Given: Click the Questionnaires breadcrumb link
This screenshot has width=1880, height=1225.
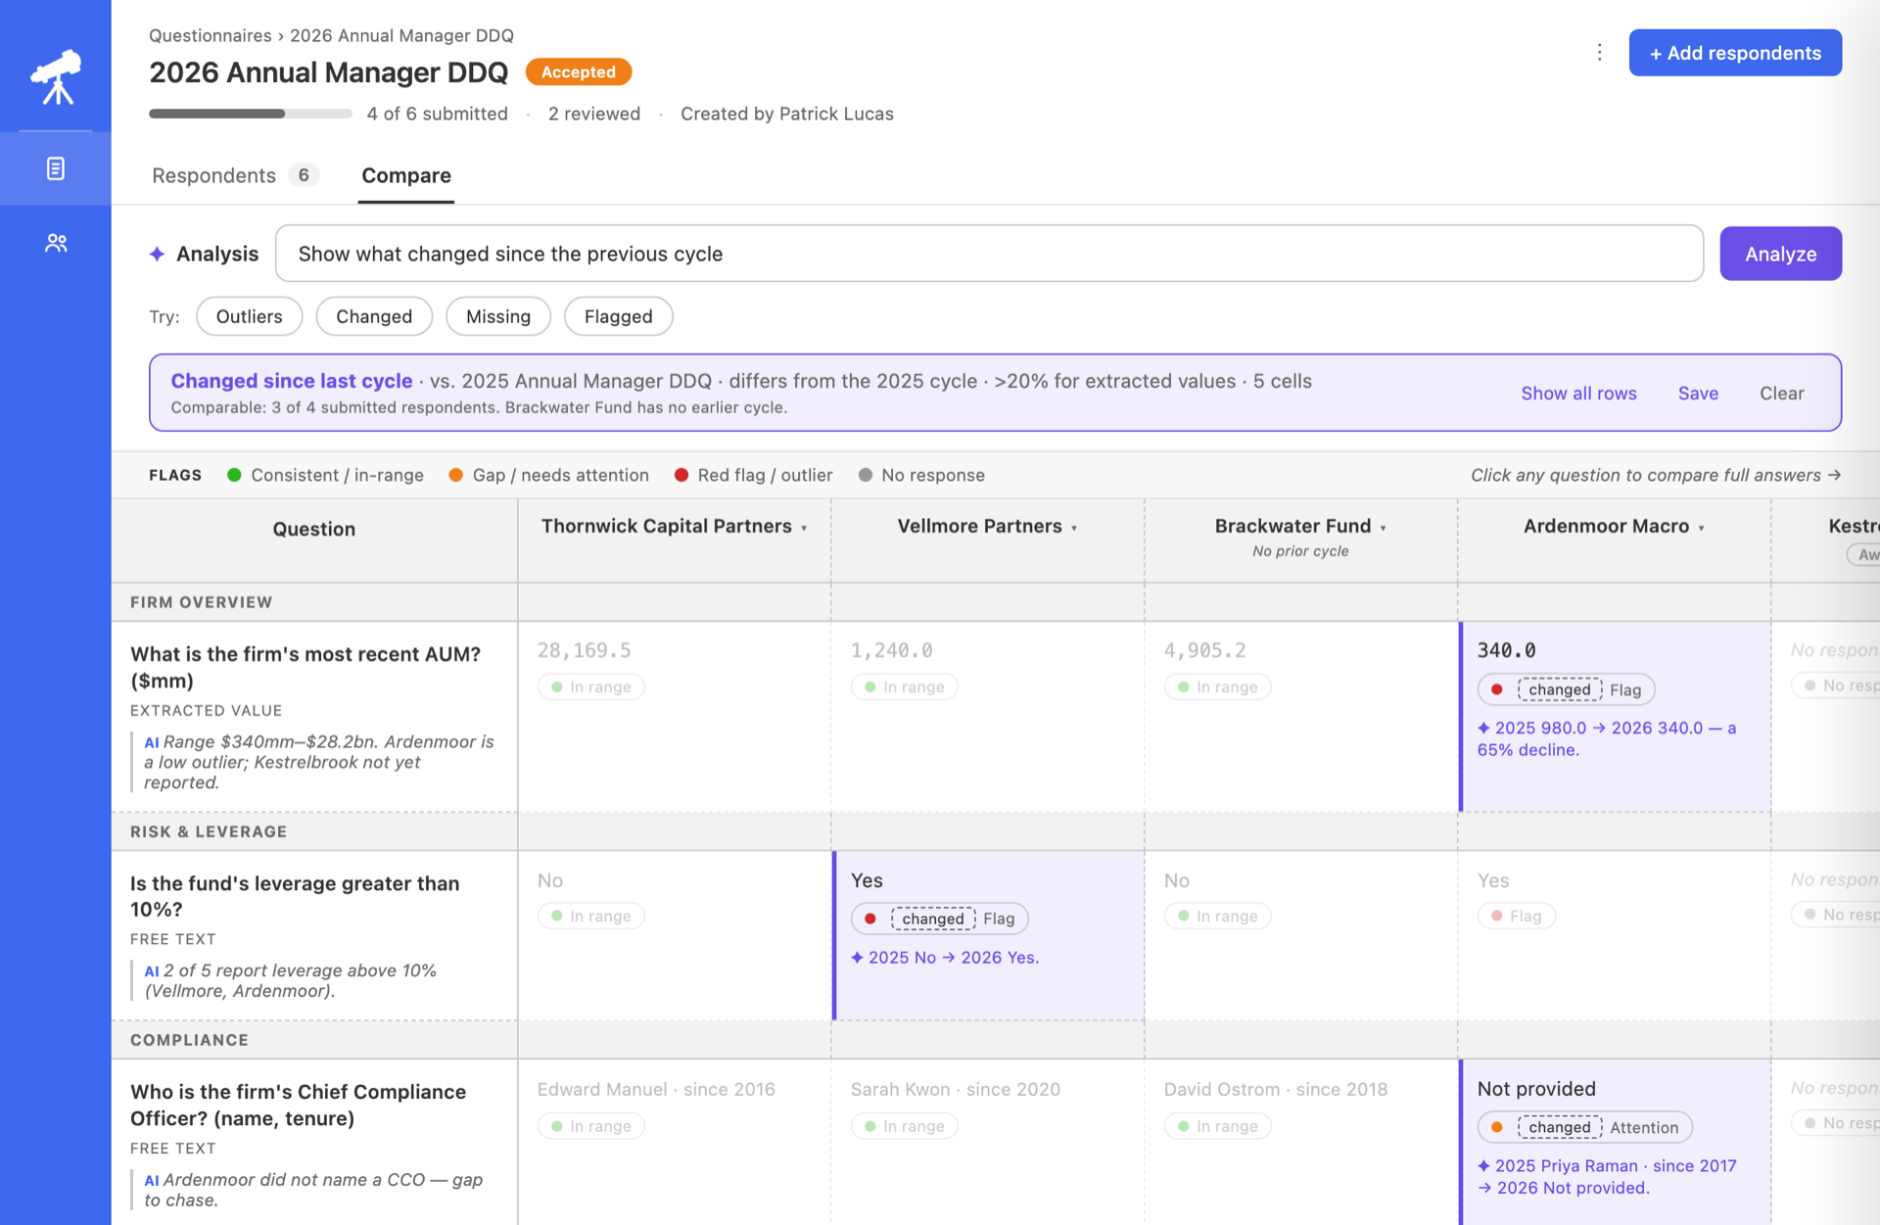Looking at the screenshot, I should (x=211, y=35).
